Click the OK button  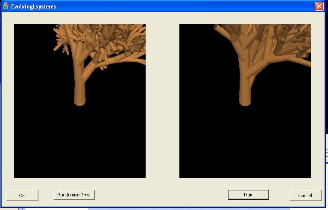point(22,196)
